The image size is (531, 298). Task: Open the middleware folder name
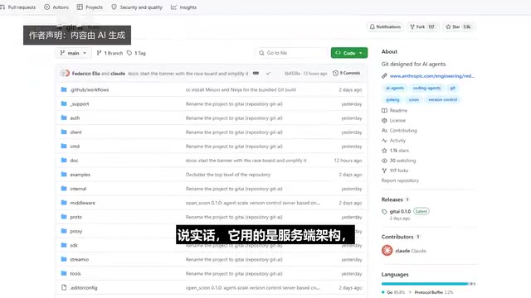pyautogui.click(x=83, y=203)
